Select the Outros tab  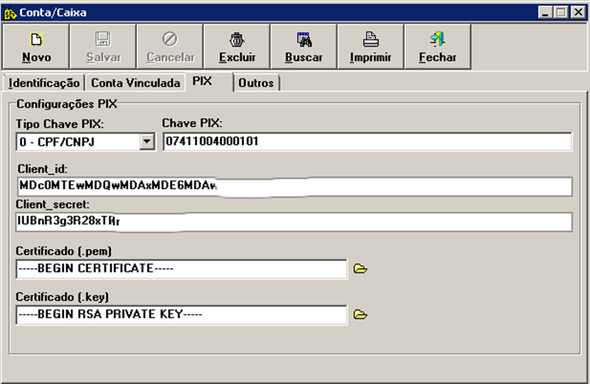[x=256, y=83]
